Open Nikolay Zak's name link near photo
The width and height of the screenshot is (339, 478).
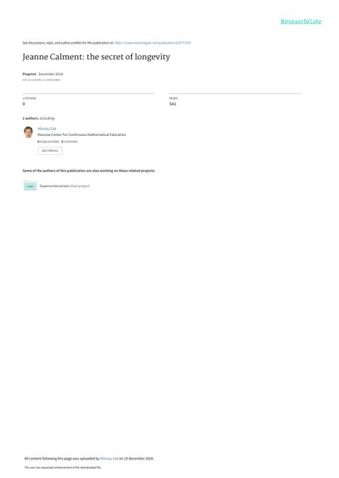tap(46, 128)
